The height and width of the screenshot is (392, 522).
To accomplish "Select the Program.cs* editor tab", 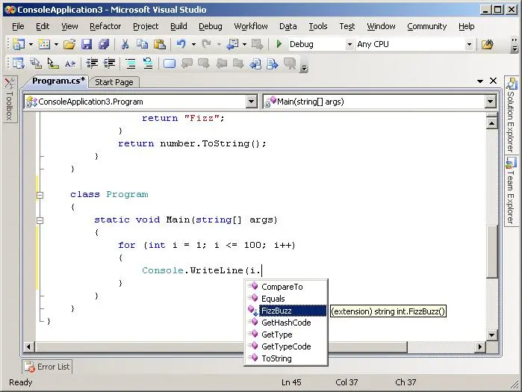I will pos(58,81).
